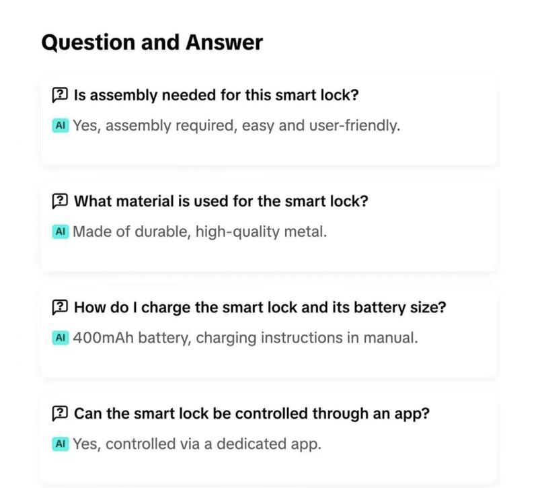538x488 pixels.
Task: Click the AI badge on dedicated app answer
Action: coord(61,444)
